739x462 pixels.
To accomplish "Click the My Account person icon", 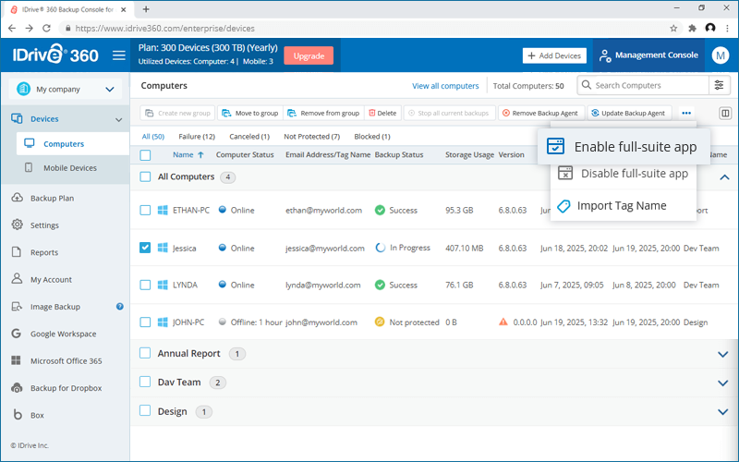I will tap(17, 279).
